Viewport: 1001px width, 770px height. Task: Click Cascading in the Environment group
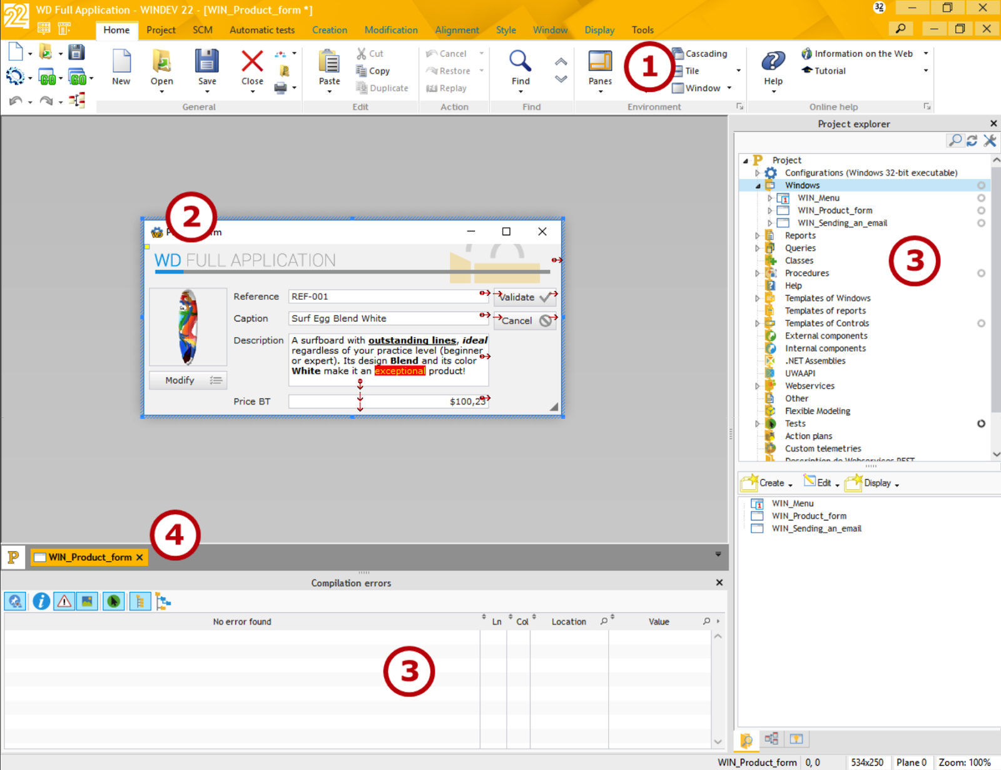(x=699, y=54)
